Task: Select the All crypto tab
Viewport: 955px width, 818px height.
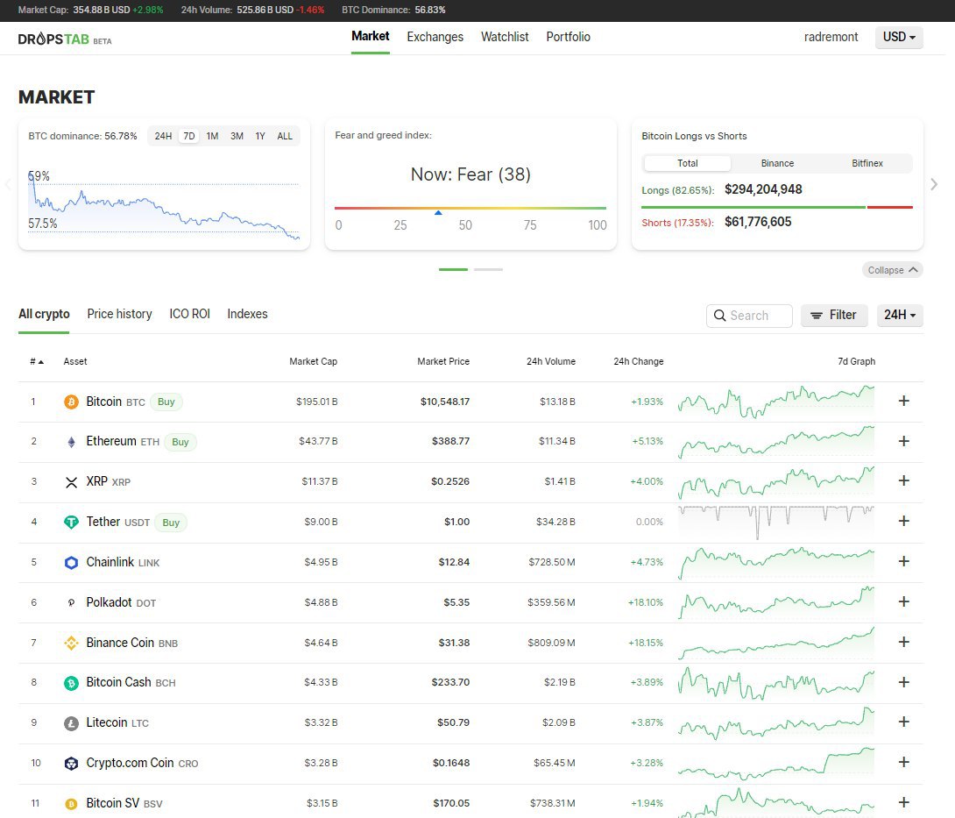Action: (x=44, y=314)
